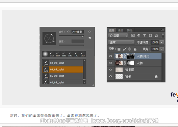
Task: Select adjustment layer filter icon
Action: click(138, 35)
